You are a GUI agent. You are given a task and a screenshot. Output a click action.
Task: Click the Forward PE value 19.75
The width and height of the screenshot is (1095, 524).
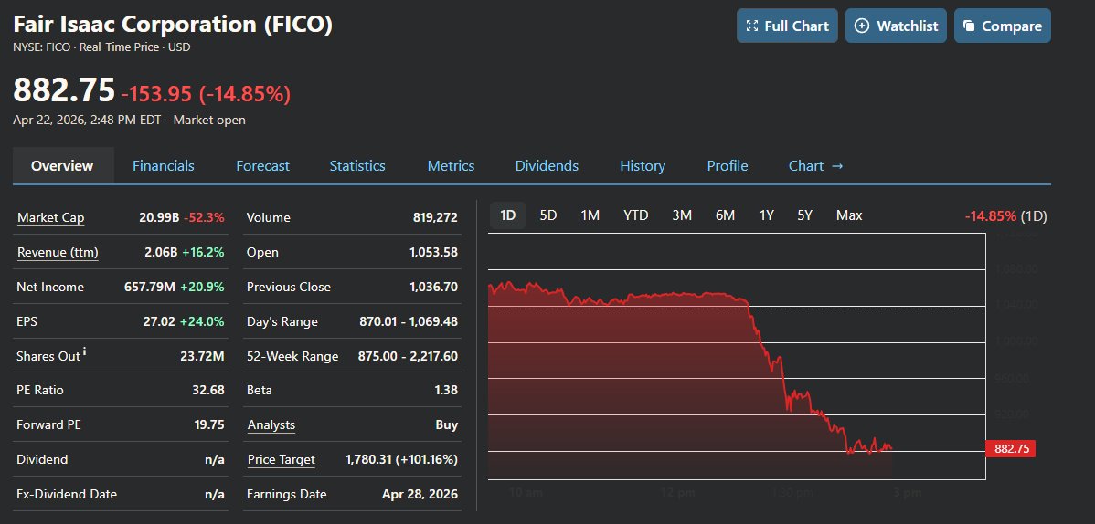click(x=208, y=424)
